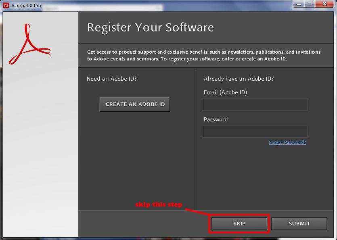Focus the Password input field

[255, 131]
